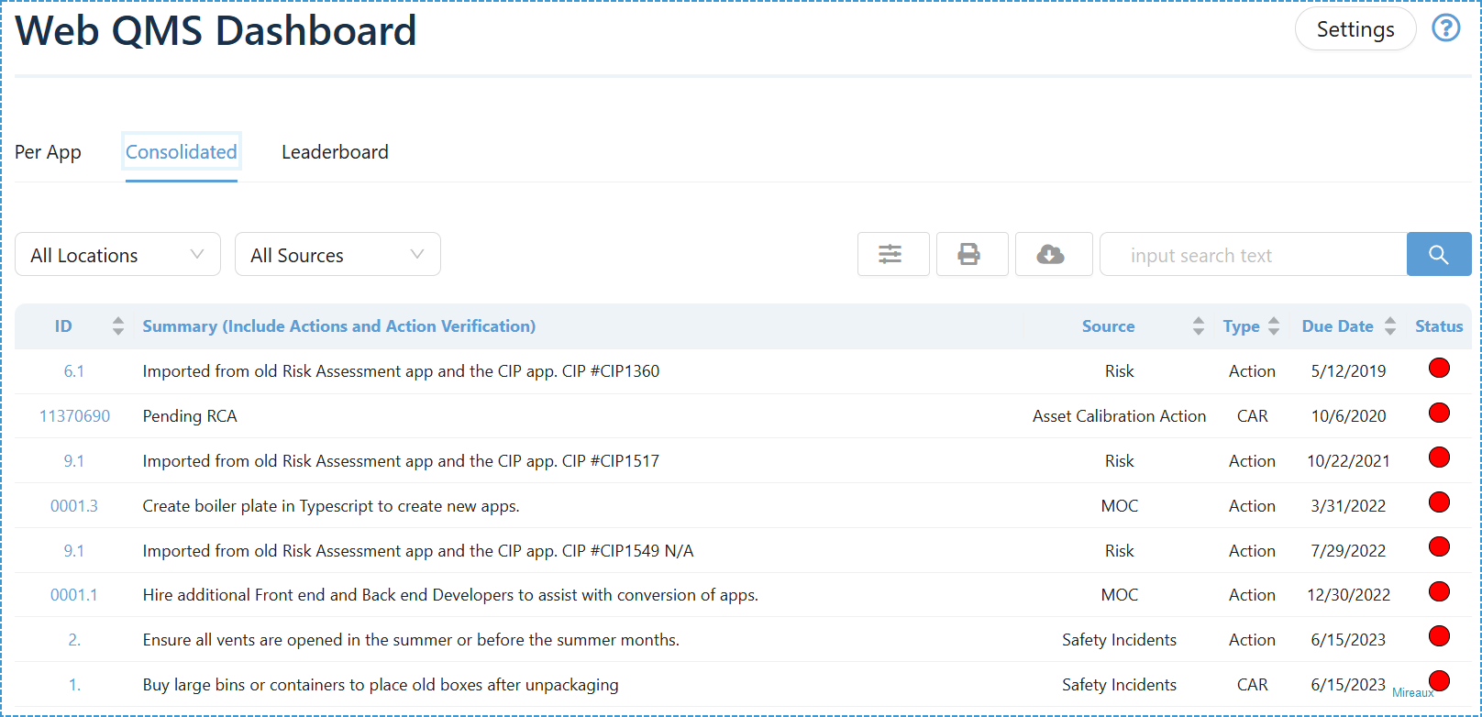This screenshot has height=717, width=1482.
Task: Switch to the Per App tab
Action: click(48, 152)
